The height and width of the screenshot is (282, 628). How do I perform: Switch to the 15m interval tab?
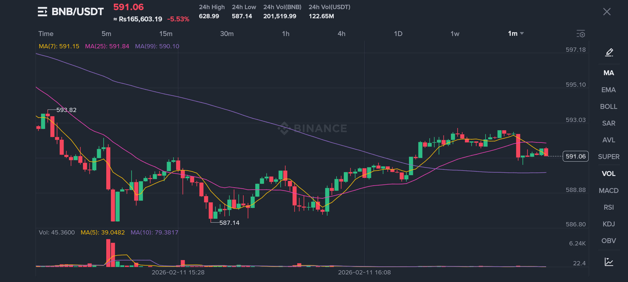(x=166, y=34)
